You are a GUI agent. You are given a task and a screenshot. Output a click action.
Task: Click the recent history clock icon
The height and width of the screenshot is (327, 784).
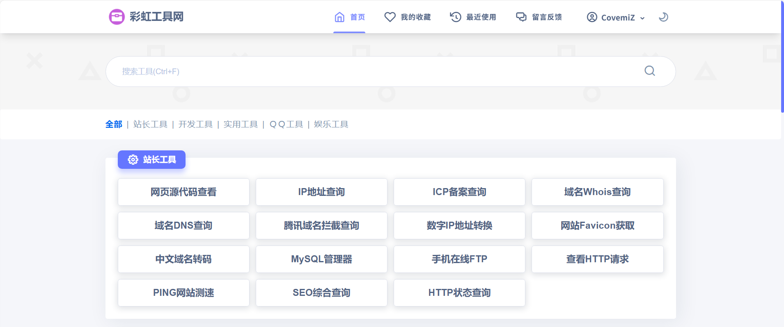456,17
